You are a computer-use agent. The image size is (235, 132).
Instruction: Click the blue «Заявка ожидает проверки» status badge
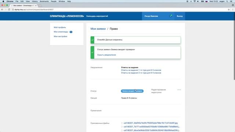point(132,91)
